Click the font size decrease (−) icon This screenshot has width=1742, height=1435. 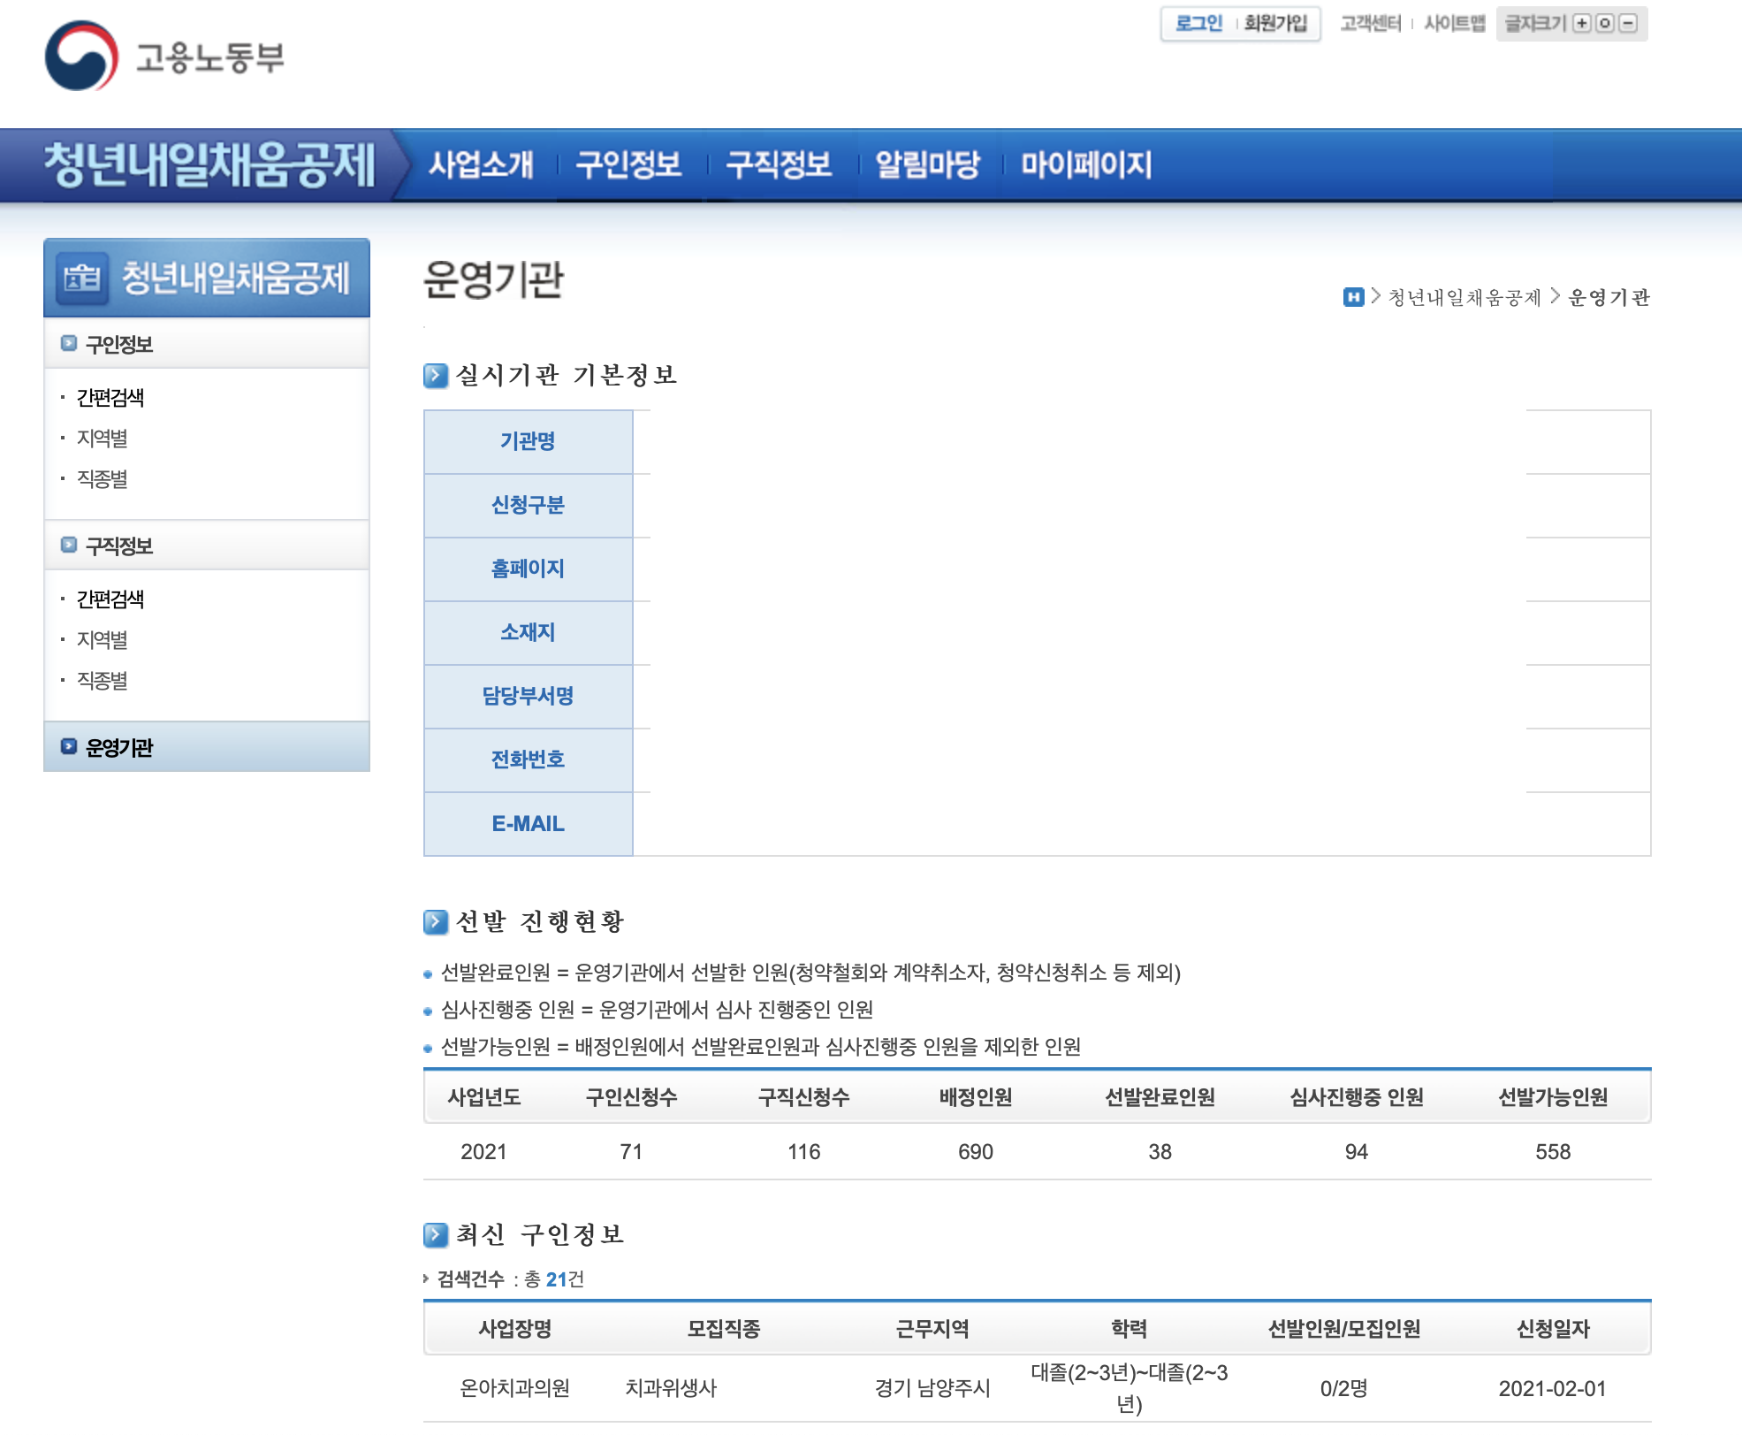1628,24
